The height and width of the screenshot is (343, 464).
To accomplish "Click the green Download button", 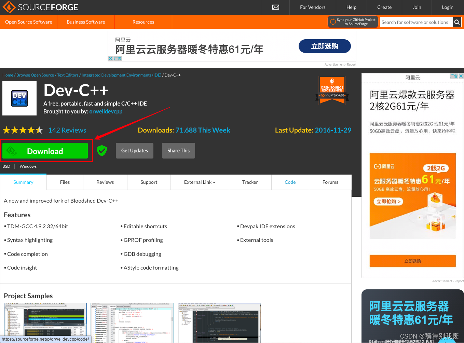I will [45, 151].
